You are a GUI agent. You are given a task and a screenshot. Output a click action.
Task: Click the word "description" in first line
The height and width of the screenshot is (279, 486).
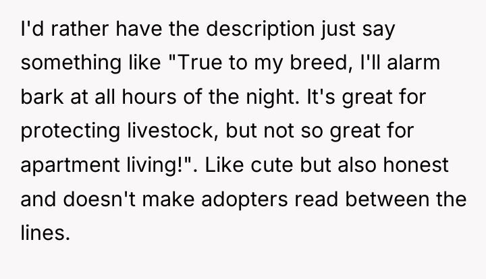[x=261, y=30]
